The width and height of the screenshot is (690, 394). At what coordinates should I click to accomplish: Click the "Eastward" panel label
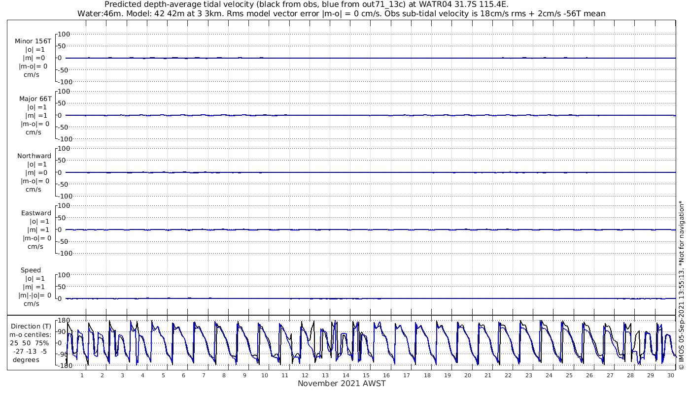click(x=36, y=213)
